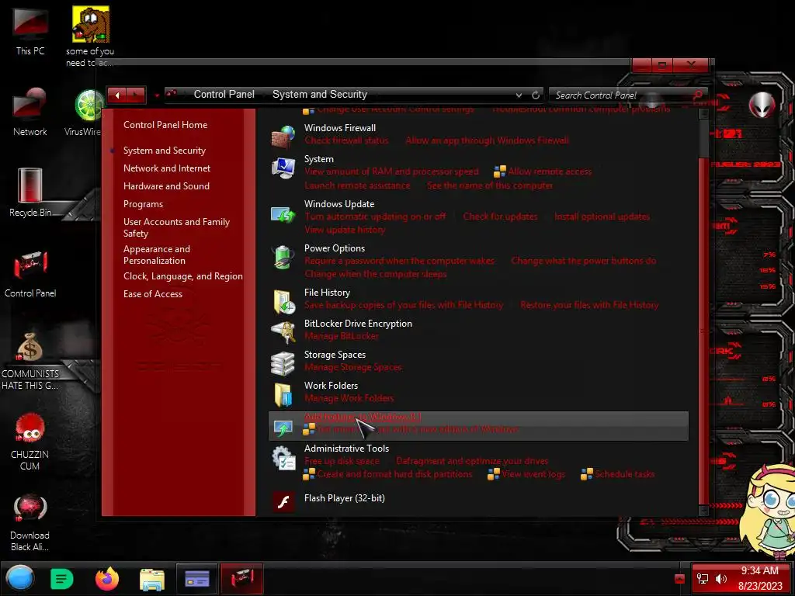Open the File History folder icon
Viewport: 795px width, 596px height.
point(283,302)
